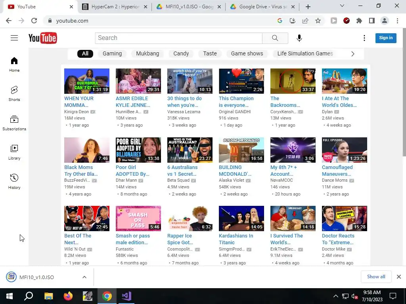Screen dimensions: 406x304
Task: Toggle the Chrome side panel icon
Action: [x=372, y=21]
